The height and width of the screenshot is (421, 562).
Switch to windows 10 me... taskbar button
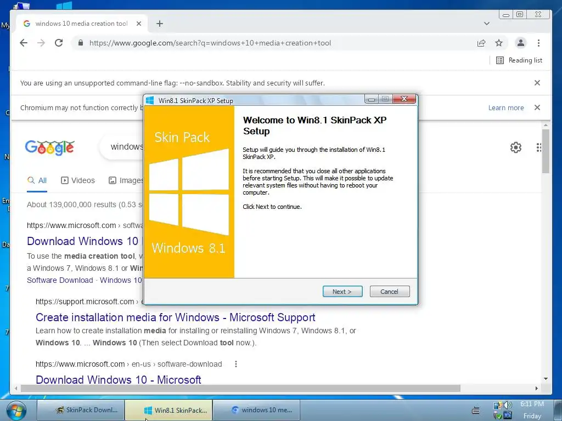click(x=256, y=410)
